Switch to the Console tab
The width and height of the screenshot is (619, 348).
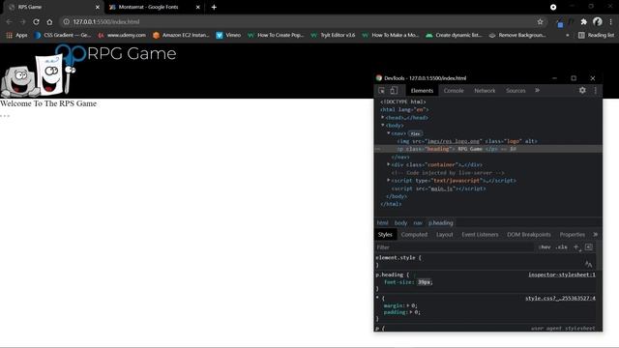tap(454, 90)
